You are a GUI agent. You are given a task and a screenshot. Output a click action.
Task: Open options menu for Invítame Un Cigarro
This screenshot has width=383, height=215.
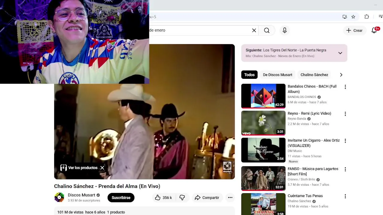(x=345, y=141)
